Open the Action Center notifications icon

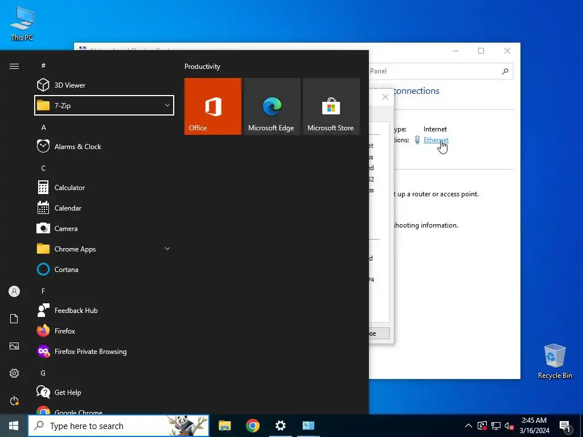click(x=565, y=426)
